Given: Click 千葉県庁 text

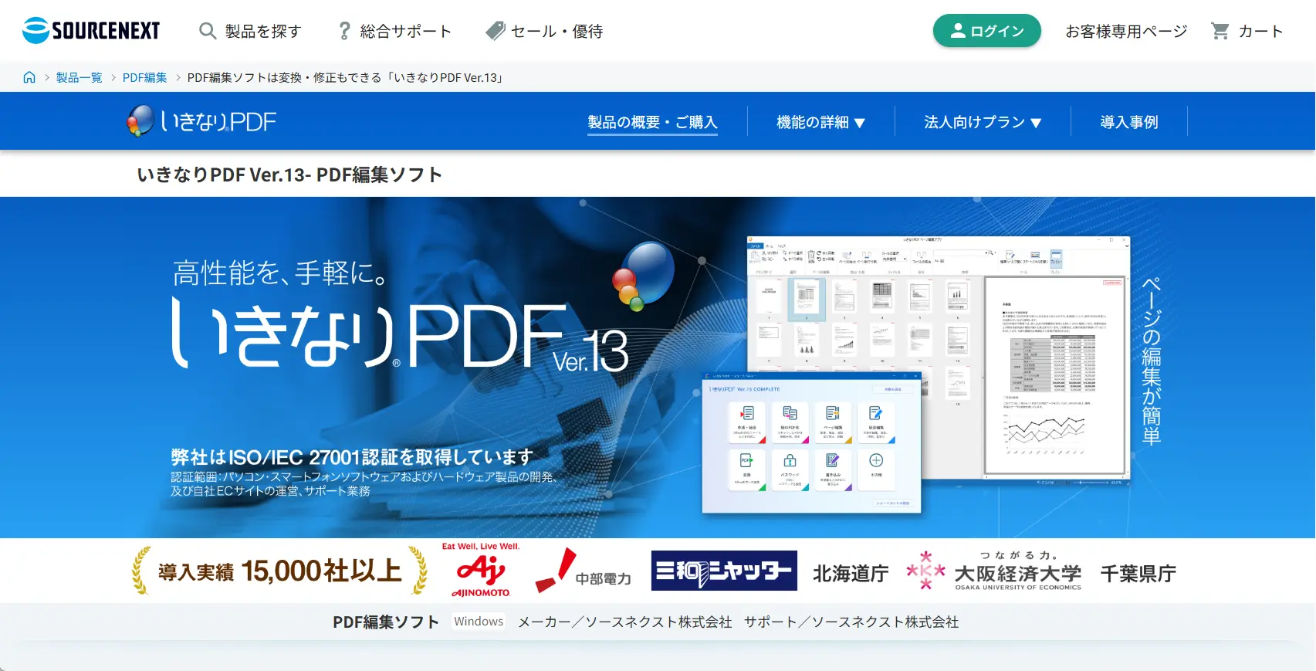Looking at the screenshot, I should click(1138, 573).
